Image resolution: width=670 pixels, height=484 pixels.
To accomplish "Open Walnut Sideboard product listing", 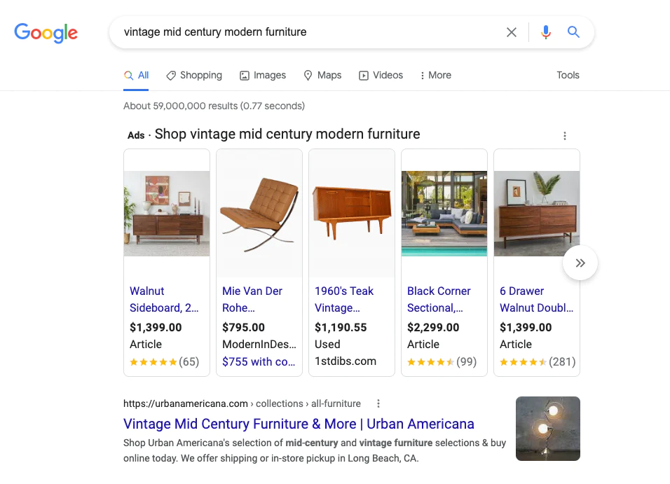I will [x=164, y=300].
